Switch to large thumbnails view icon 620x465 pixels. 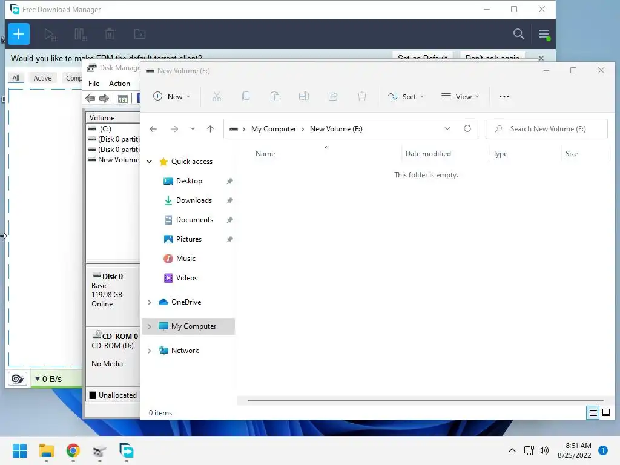(605, 413)
